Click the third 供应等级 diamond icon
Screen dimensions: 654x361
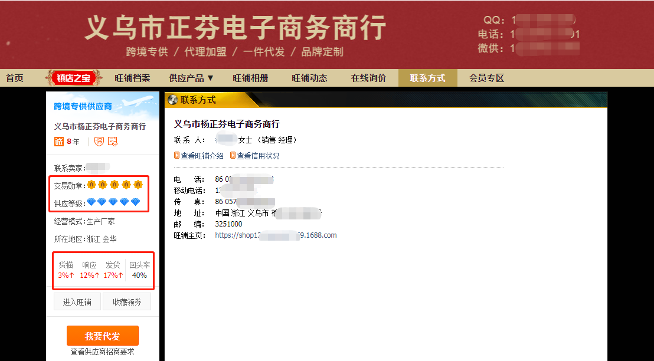pyautogui.click(x=113, y=202)
